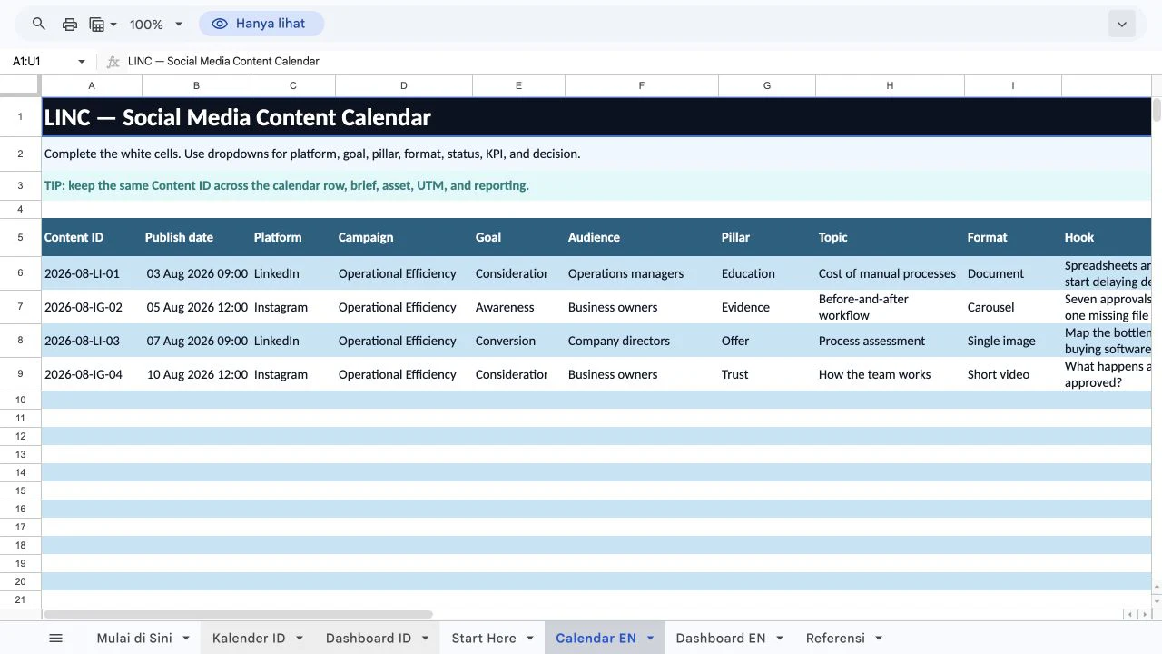Select column D header
Image resolution: width=1162 pixels, height=654 pixels.
pyautogui.click(x=404, y=86)
